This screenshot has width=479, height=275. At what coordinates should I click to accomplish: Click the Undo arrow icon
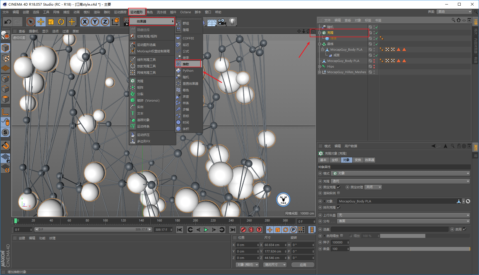click(8, 22)
